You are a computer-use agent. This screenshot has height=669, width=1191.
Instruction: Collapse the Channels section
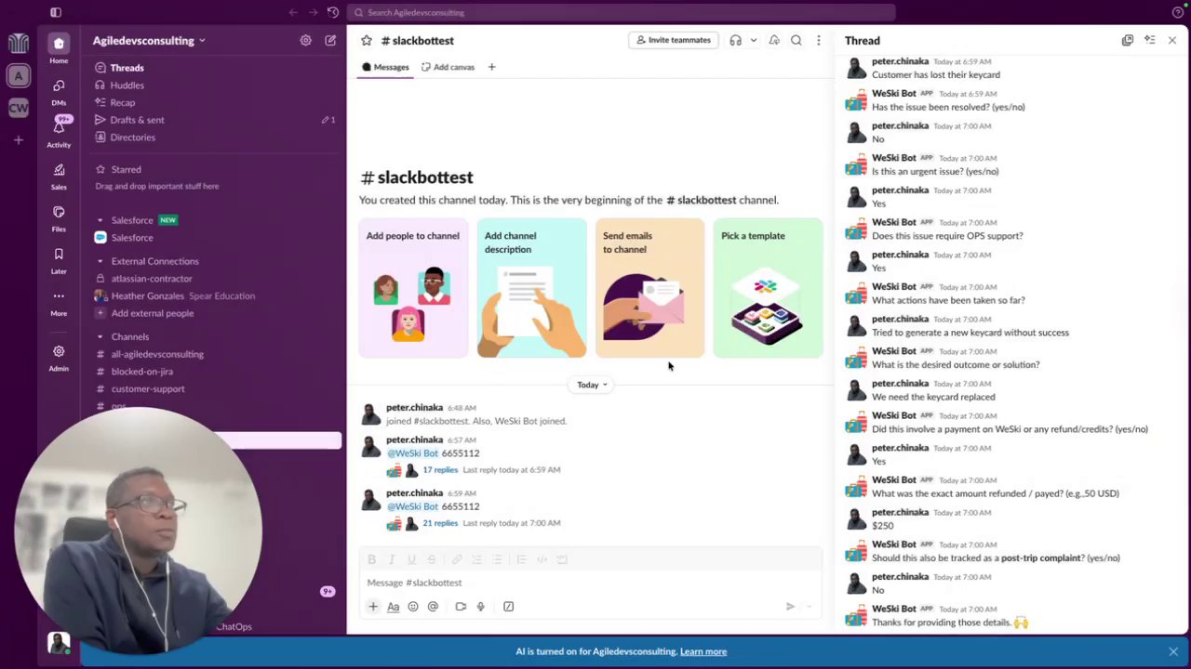click(100, 337)
